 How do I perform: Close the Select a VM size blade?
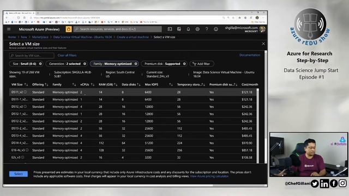(x=263, y=44)
